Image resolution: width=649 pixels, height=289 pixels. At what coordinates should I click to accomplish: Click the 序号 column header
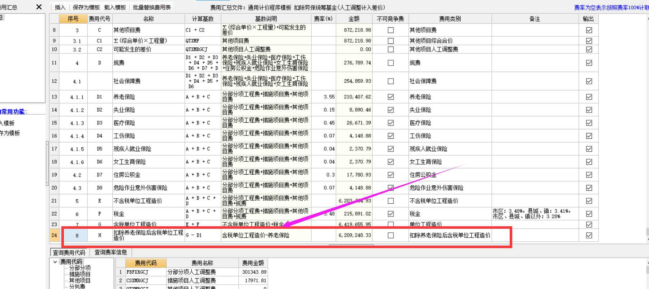click(x=73, y=19)
